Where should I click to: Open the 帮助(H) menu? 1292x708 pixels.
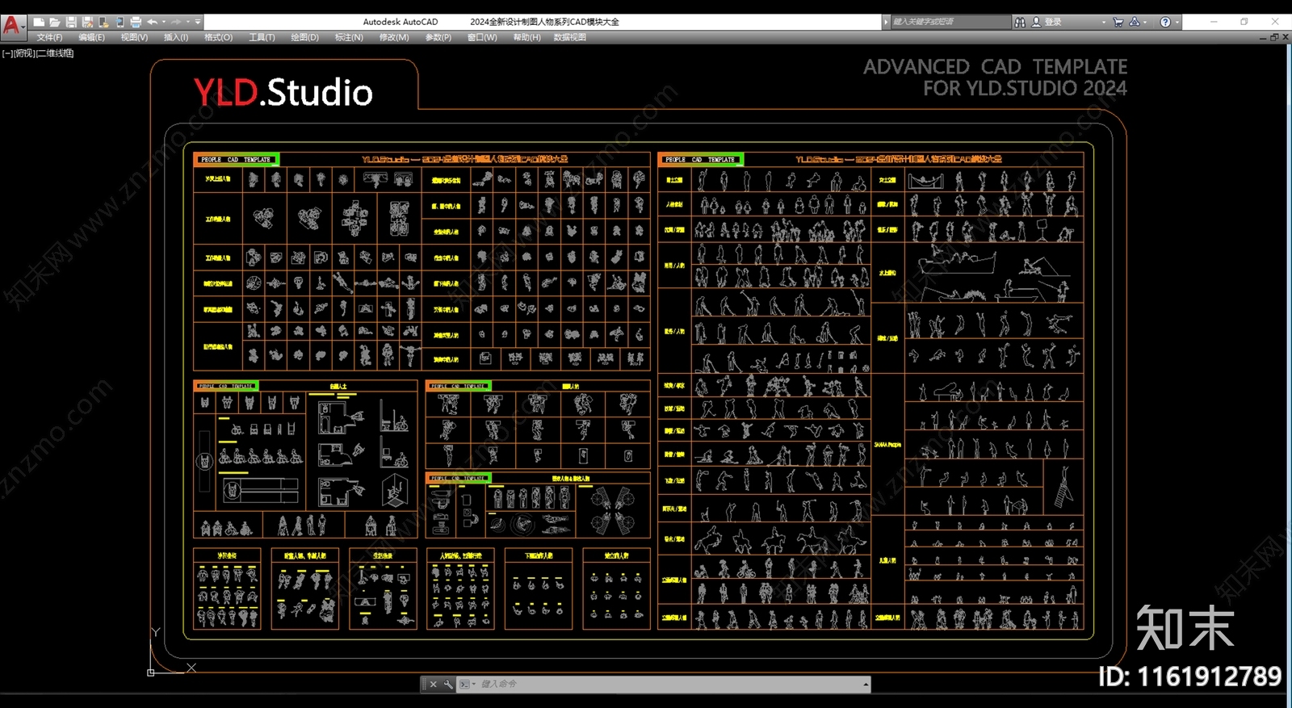point(526,37)
